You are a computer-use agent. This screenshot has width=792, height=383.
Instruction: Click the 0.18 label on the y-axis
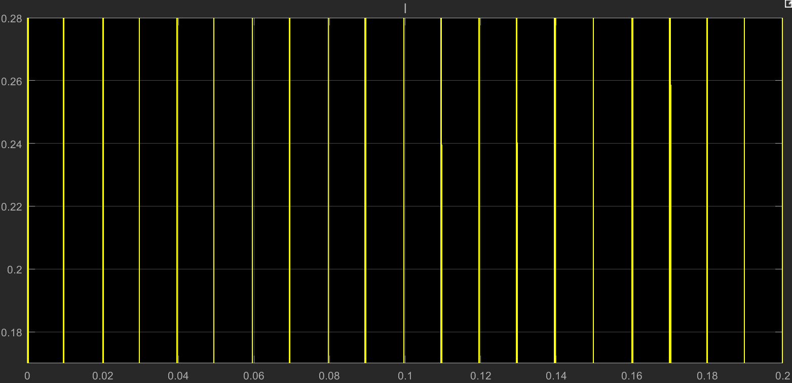11,332
